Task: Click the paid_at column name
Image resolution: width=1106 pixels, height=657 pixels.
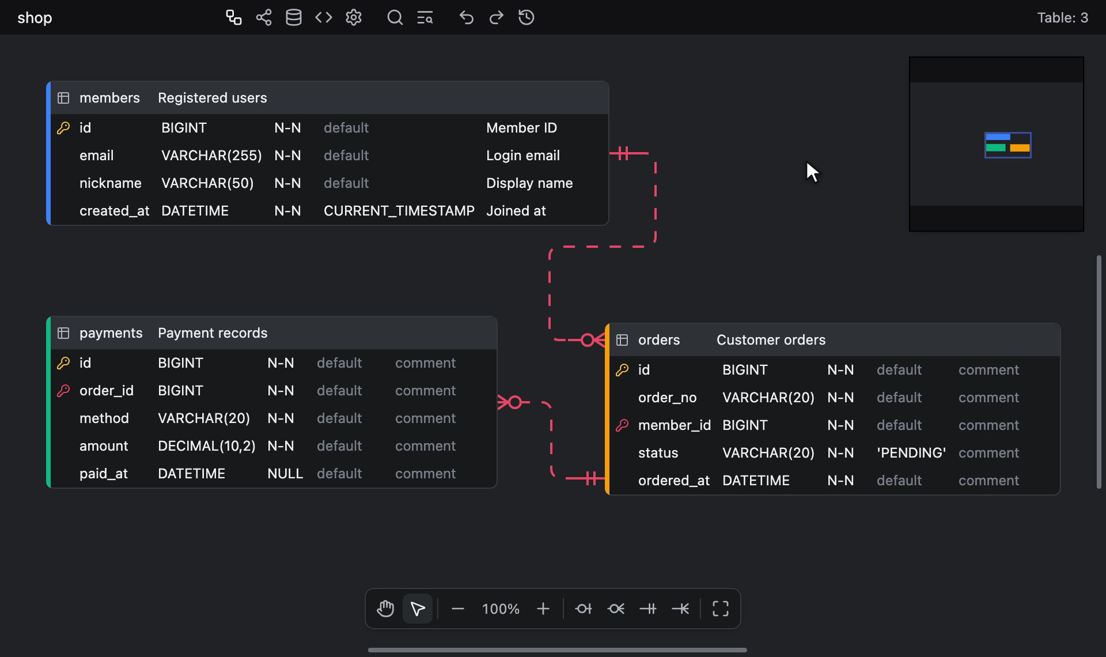Action: [104, 474]
